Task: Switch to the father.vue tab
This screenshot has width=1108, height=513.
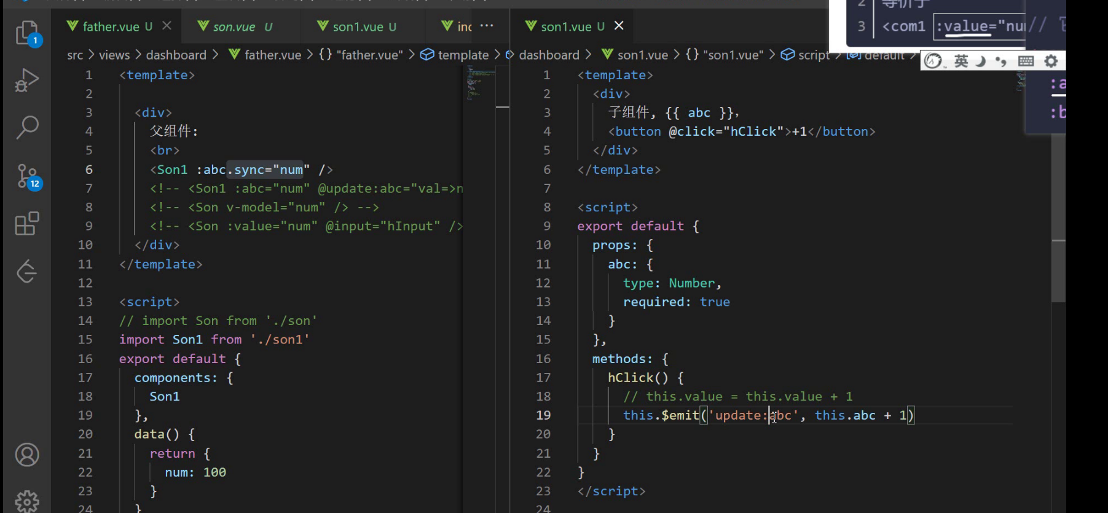Action: [110, 26]
